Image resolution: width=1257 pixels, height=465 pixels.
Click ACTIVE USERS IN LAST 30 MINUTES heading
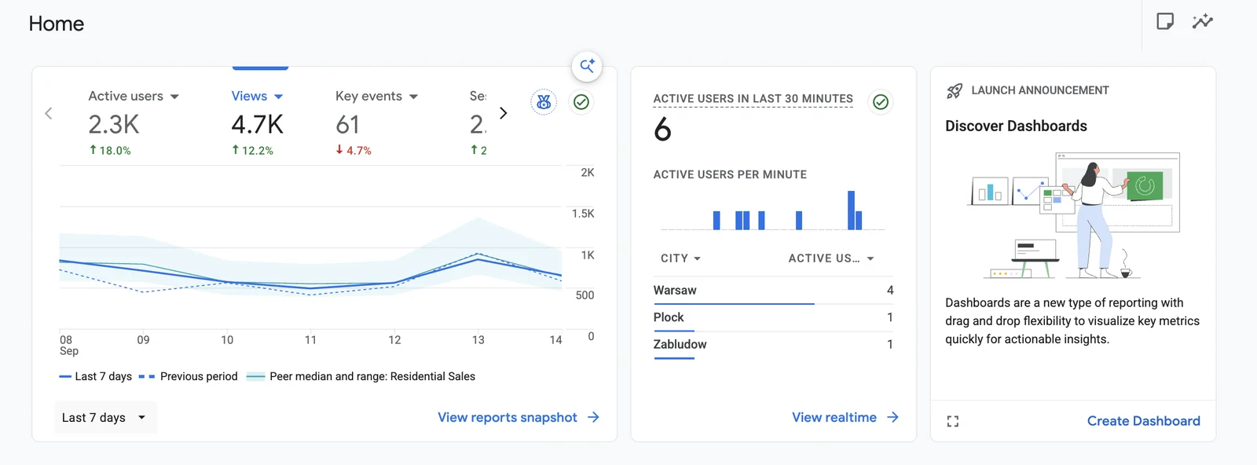click(x=753, y=99)
